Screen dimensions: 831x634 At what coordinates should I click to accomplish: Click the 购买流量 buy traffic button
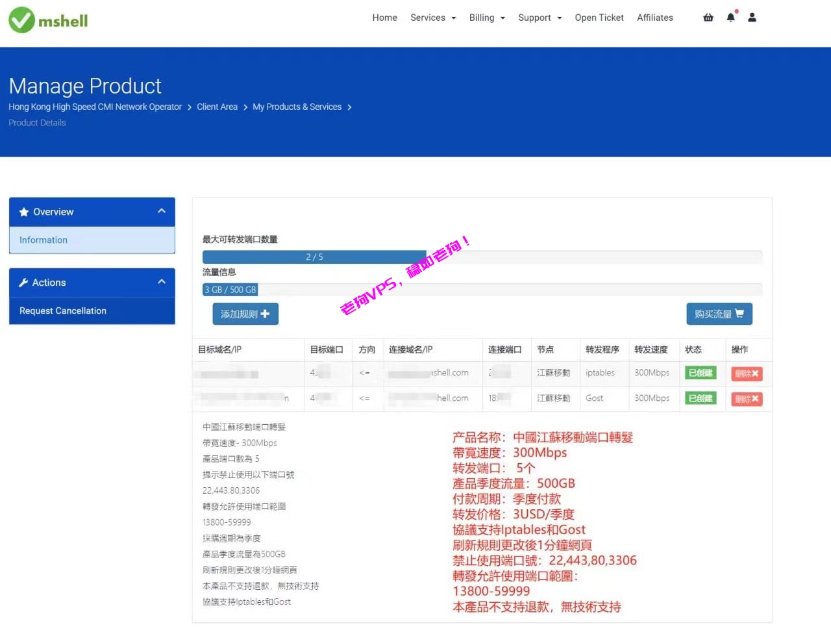(719, 314)
